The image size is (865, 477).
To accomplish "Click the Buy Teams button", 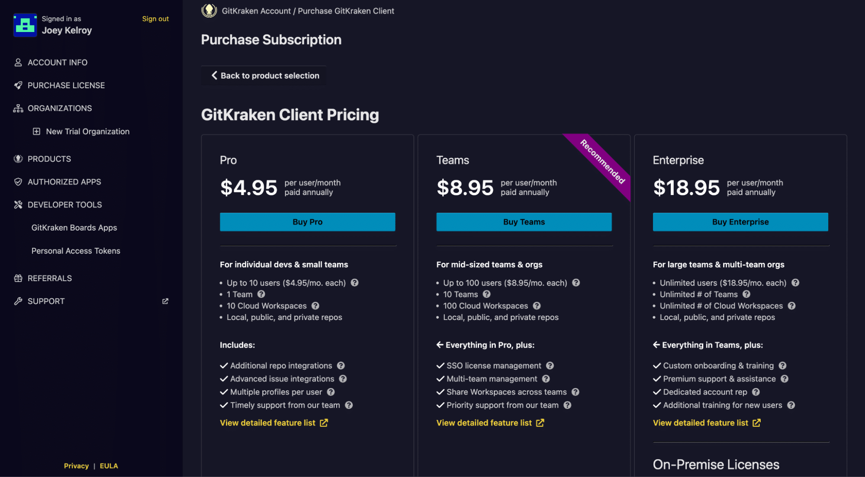I will pos(524,222).
